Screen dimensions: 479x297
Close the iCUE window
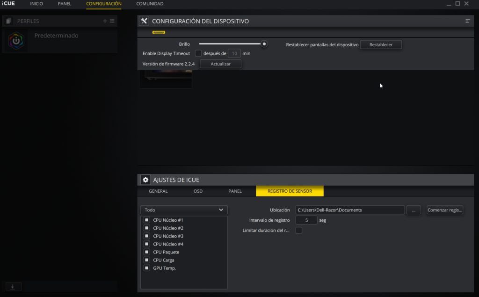466,3
